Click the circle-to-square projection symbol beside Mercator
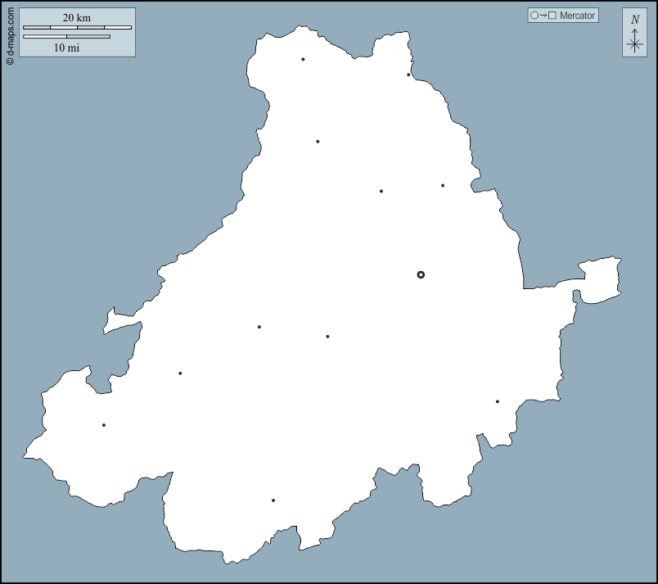The image size is (658, 584). [543, 16]
